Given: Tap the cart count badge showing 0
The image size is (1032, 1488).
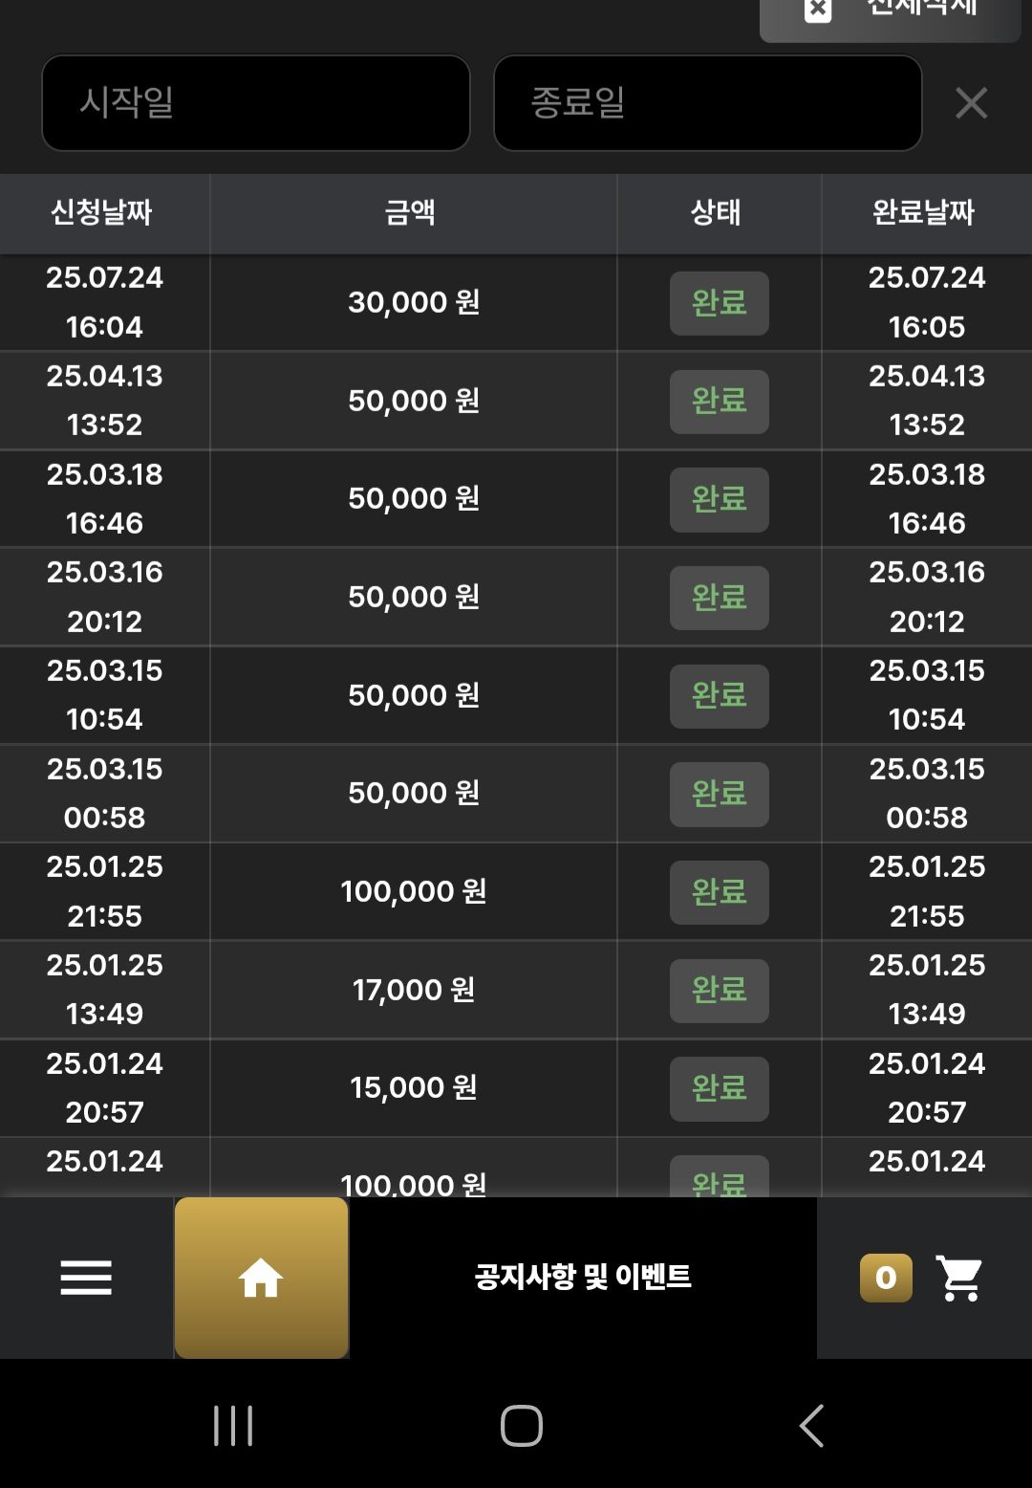Looking at the screenshot, I should [886, 1278].
